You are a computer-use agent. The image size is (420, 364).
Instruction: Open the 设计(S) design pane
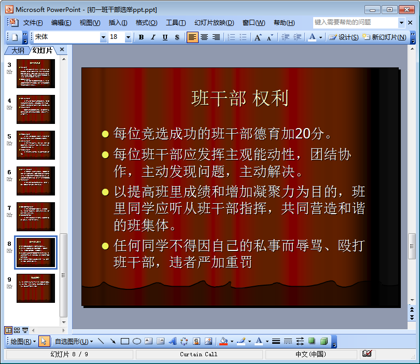click(344, 37)
